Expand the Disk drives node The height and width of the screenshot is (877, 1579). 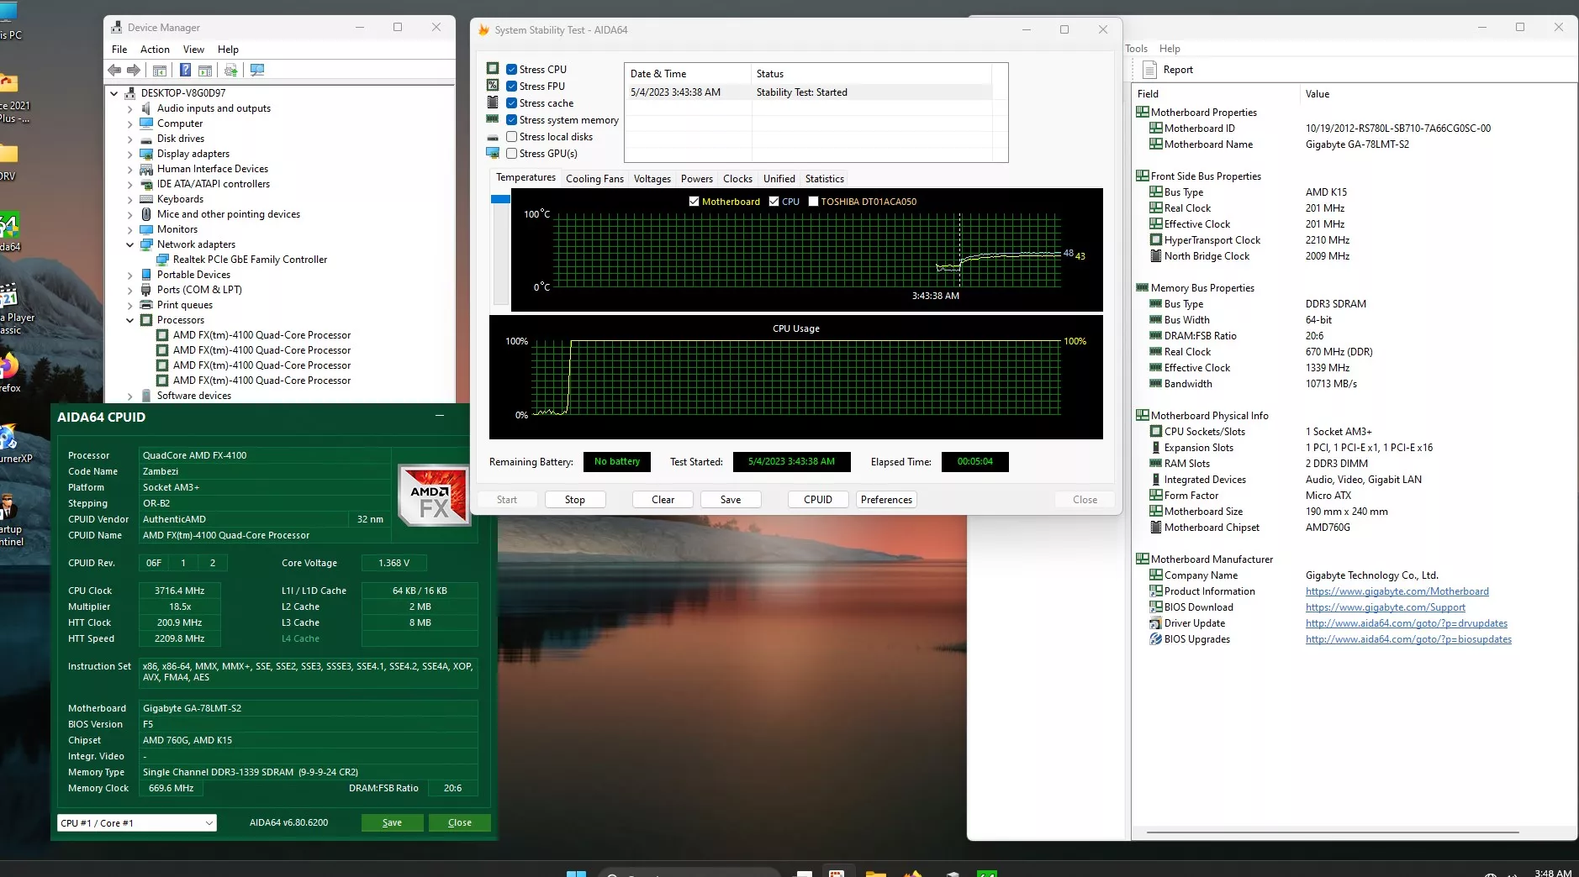[x=129, y=139]
